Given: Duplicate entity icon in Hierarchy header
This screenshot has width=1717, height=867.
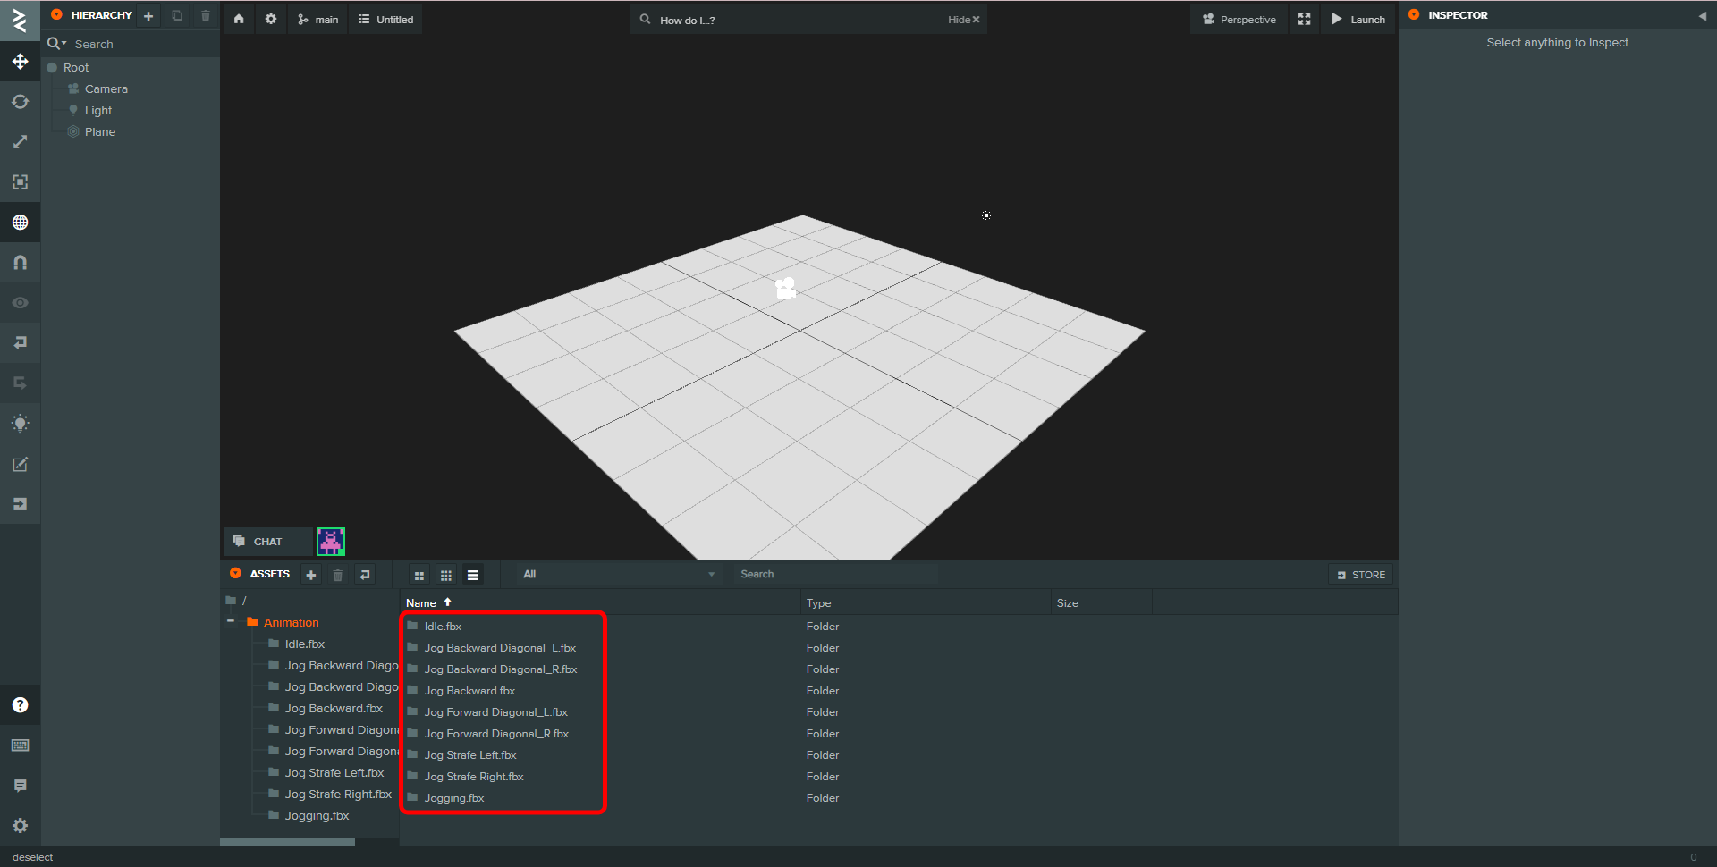Looking at the screenshot, I should [x=177, y=15].
